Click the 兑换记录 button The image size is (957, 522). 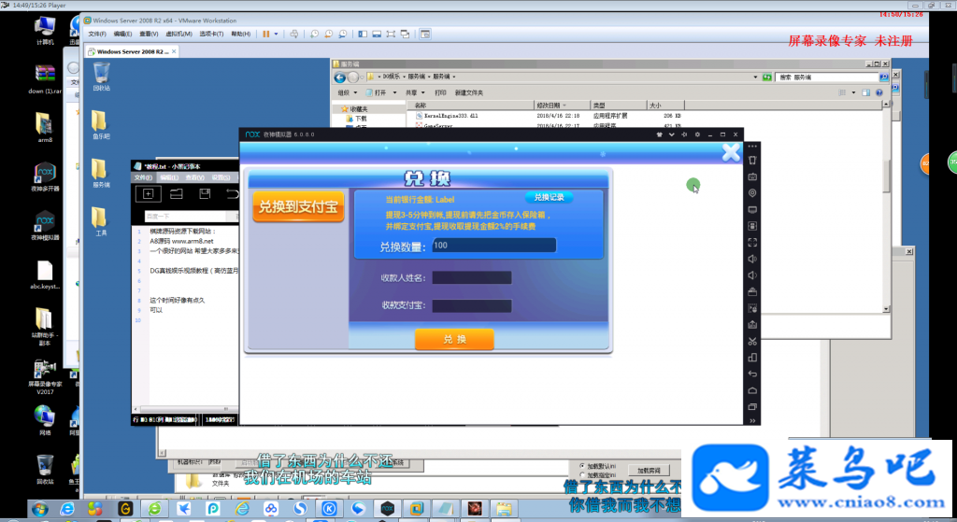coord(549,197)
